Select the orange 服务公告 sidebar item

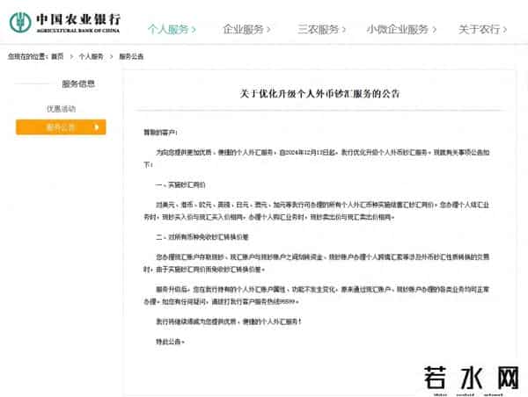tap(61, 127)
